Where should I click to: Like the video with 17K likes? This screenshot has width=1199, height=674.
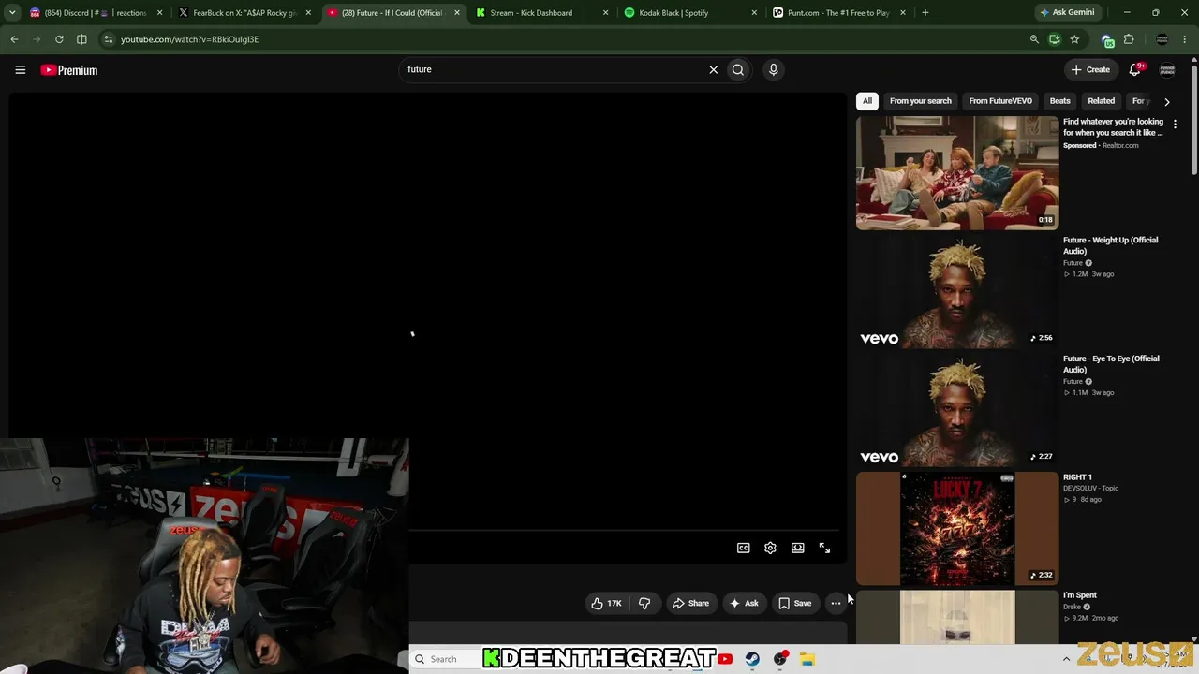click(606, 603)
